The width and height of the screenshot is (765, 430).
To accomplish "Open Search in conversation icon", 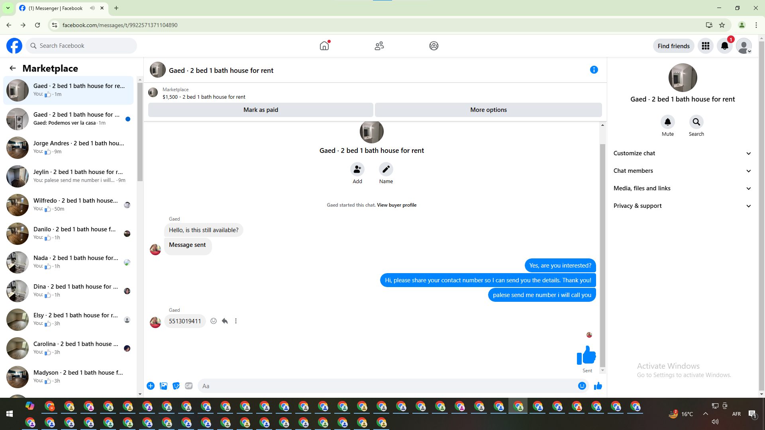I will [x=696, y=122].
